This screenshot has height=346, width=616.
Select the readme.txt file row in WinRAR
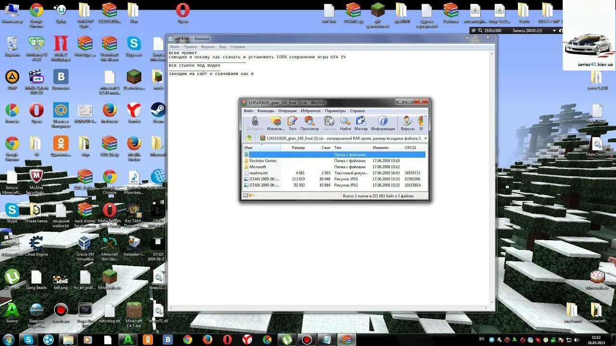click(x=334, y=173)
